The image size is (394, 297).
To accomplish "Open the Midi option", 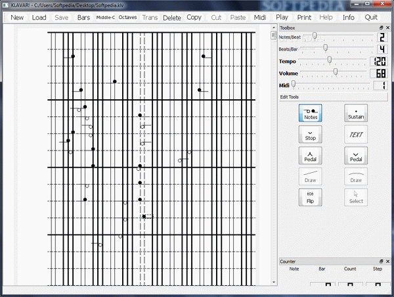I will click(x=260, y=17).
